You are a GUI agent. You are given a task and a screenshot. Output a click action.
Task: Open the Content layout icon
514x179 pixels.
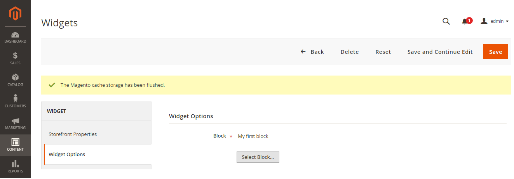tap(15, 142)
